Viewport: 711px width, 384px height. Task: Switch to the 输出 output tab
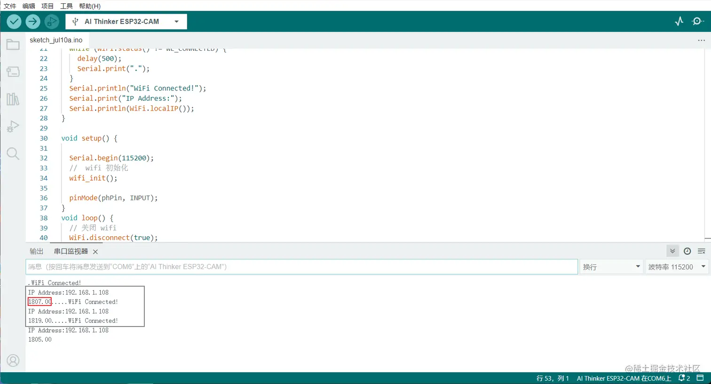coord(37,251)
